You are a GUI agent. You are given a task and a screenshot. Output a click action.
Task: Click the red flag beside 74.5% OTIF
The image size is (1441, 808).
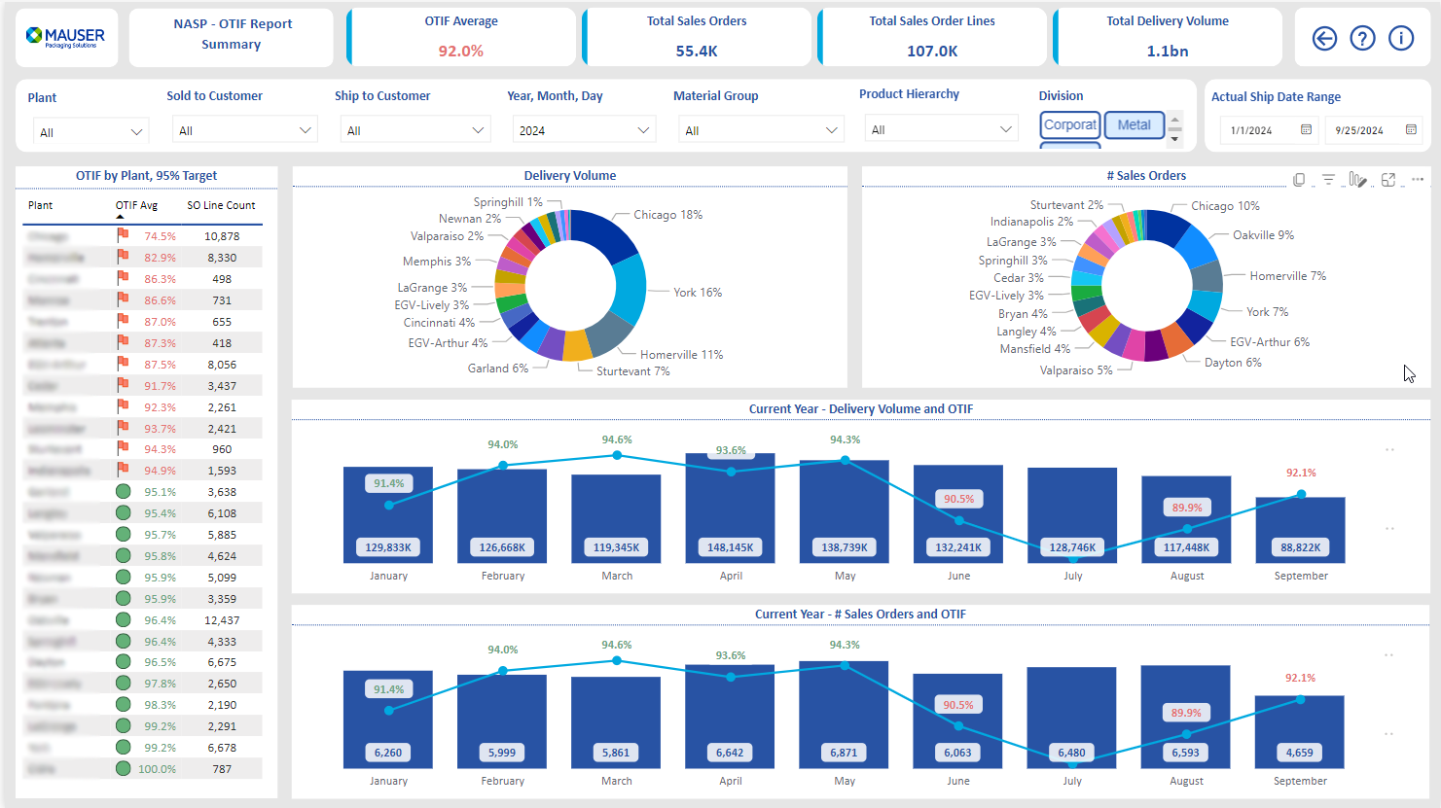[123, 235]
